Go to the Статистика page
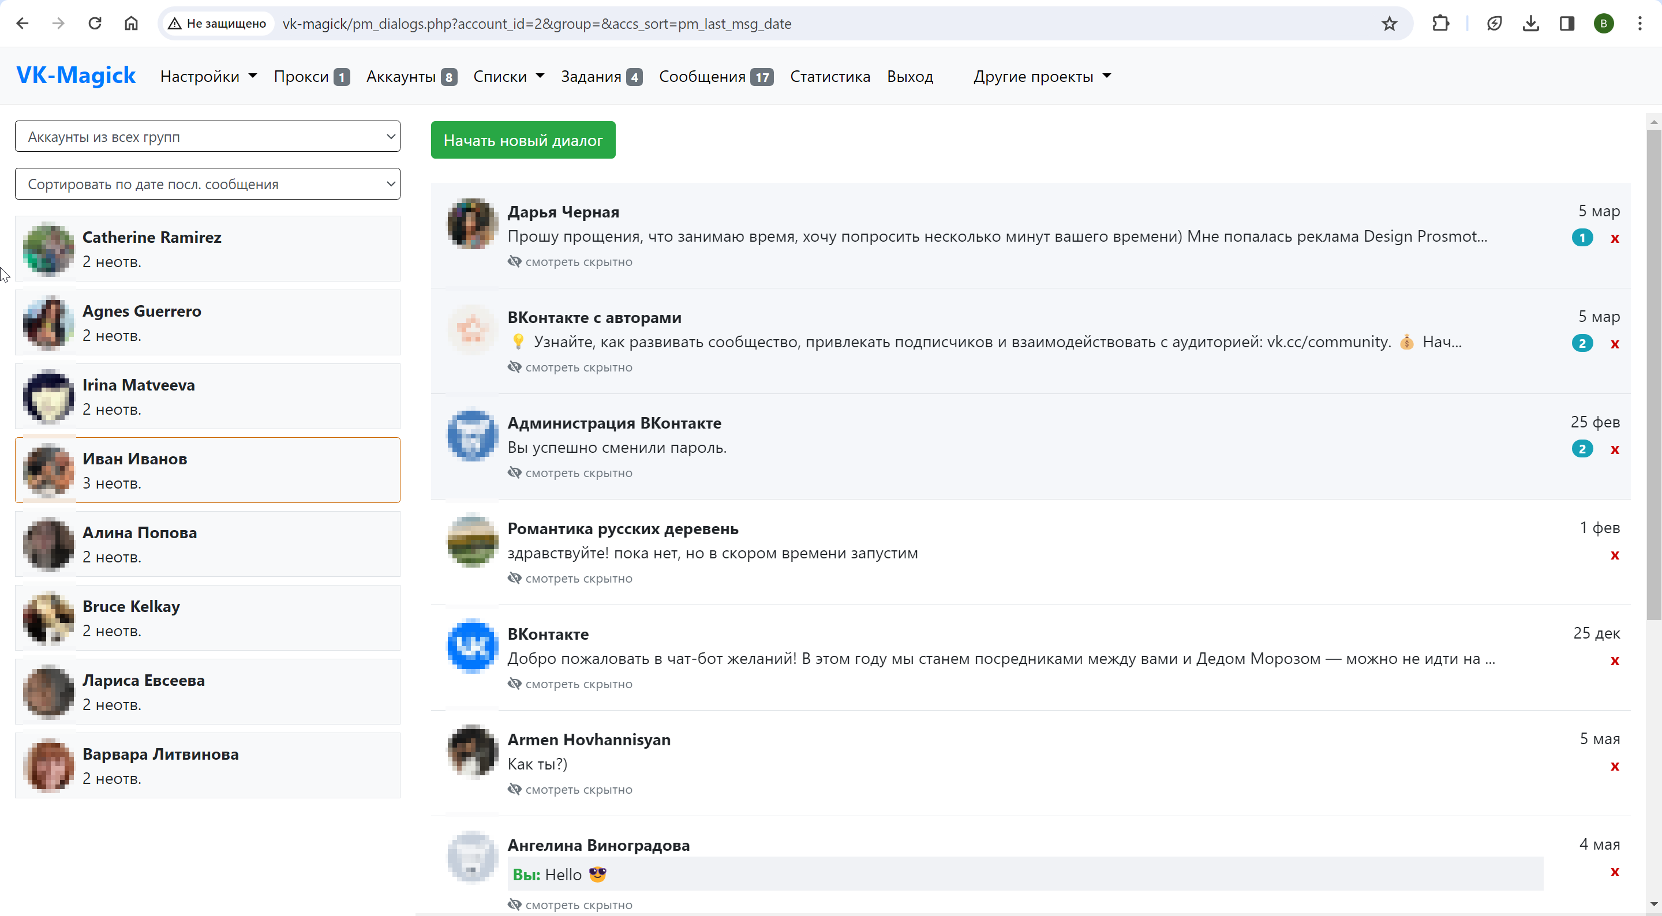The width and height of the screenshot is (1662, 916). 830,77
